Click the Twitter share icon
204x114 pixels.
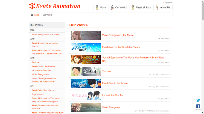tap(198, 100)
